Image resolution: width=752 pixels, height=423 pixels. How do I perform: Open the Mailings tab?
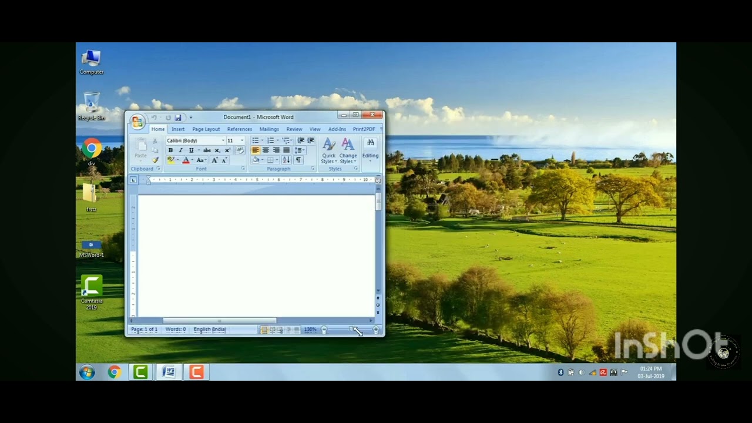tap(269, 129)
